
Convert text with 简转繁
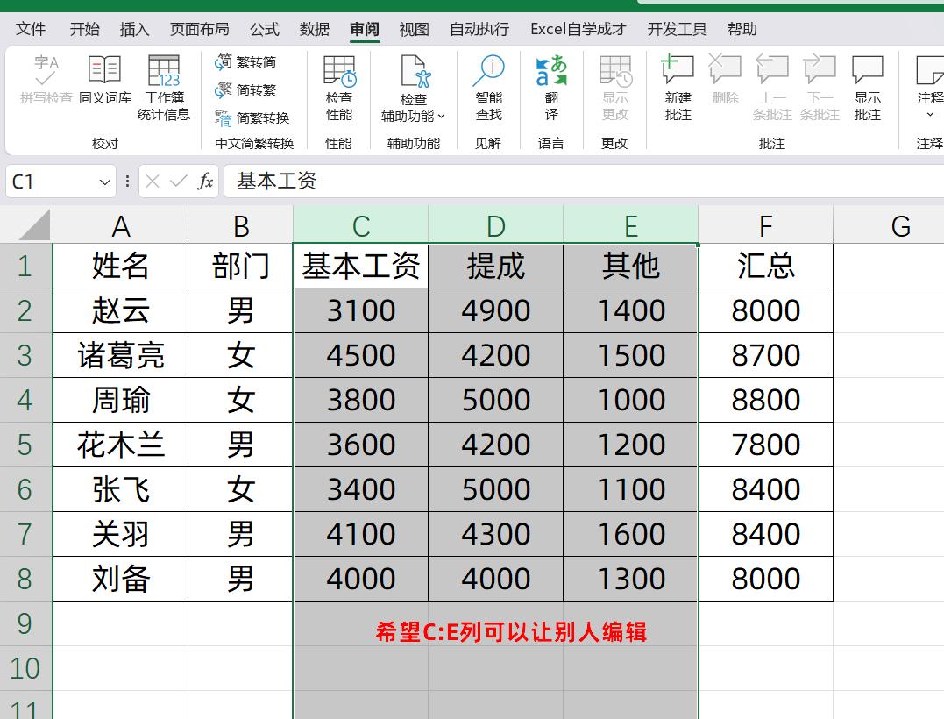click(x=246, y=89)
